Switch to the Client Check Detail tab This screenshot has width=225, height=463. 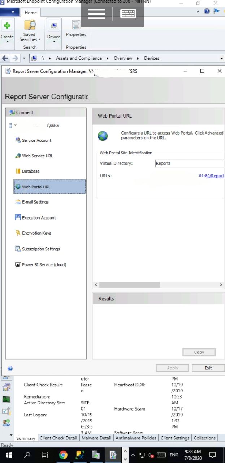coord(58,438)
